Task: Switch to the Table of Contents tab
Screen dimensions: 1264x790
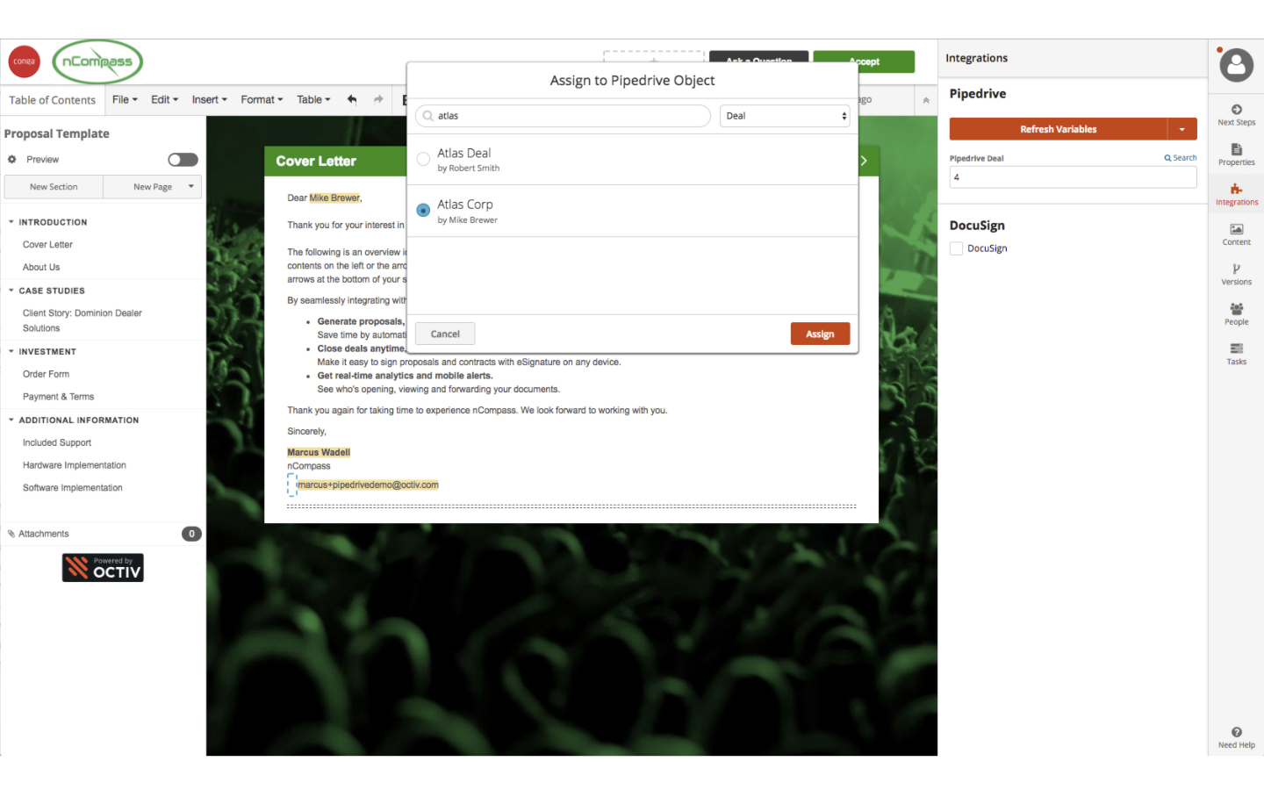Action: pyautogui.click(x=53, y=99)
